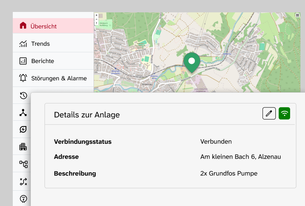
Task: Click the hierarchy structure icon
Action: [23, 164]
